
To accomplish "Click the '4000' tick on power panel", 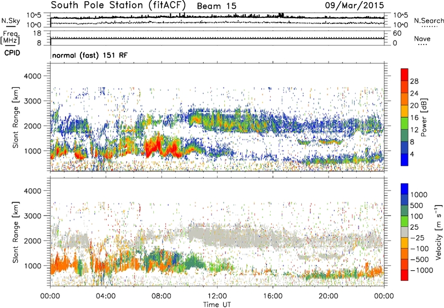I will point(32,76).
